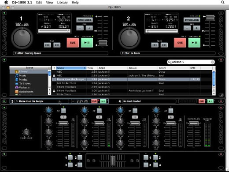
Task: Toggle mixer channel 3 cue button
Action: coord(135,111)
